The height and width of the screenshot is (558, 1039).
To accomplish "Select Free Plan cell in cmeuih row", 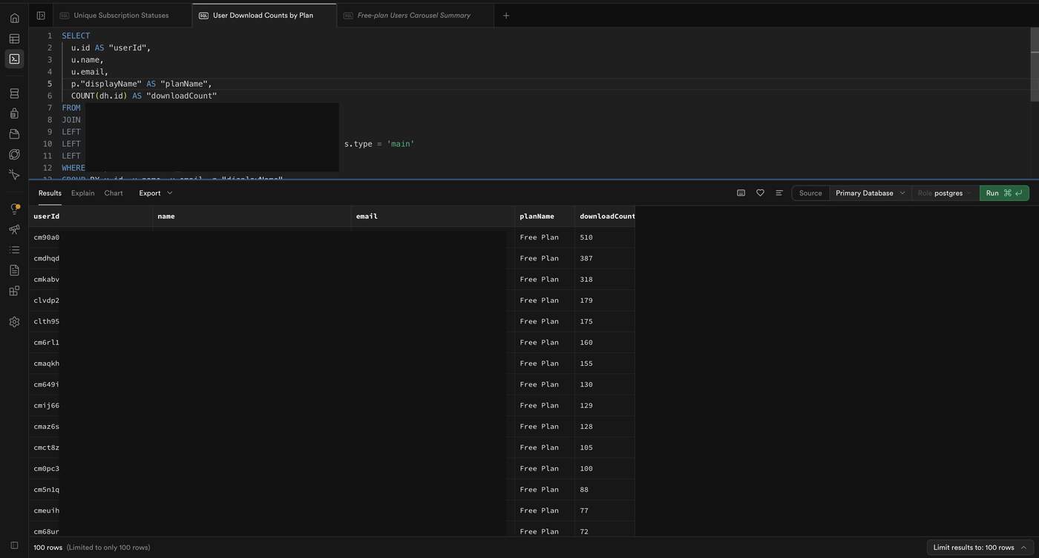I will click(545, 511).
